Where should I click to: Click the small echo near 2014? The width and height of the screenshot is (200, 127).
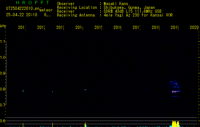[86, 90]
